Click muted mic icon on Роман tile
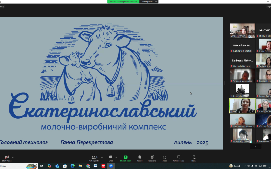Viewport: 271px width, 169px height. click(x=257, y=96)
